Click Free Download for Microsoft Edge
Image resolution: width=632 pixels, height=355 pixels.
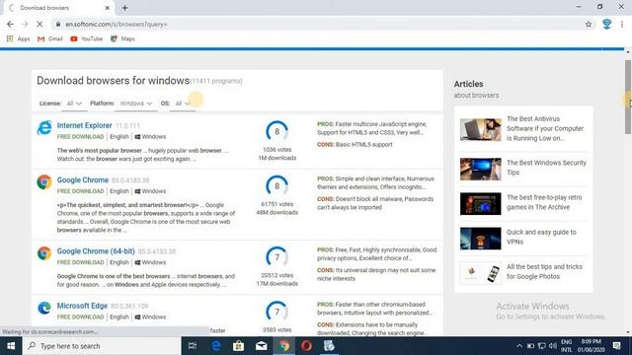coord(80,318)
